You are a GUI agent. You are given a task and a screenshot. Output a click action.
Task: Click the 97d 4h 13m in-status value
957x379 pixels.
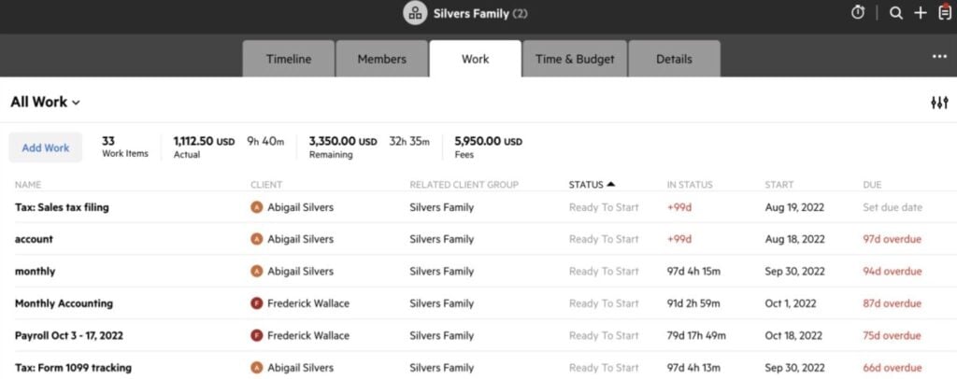[693, 368]
